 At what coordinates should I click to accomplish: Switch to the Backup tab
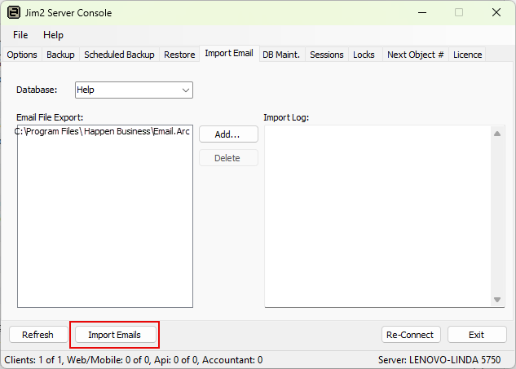pyautogui.click(x=60, y=55)
